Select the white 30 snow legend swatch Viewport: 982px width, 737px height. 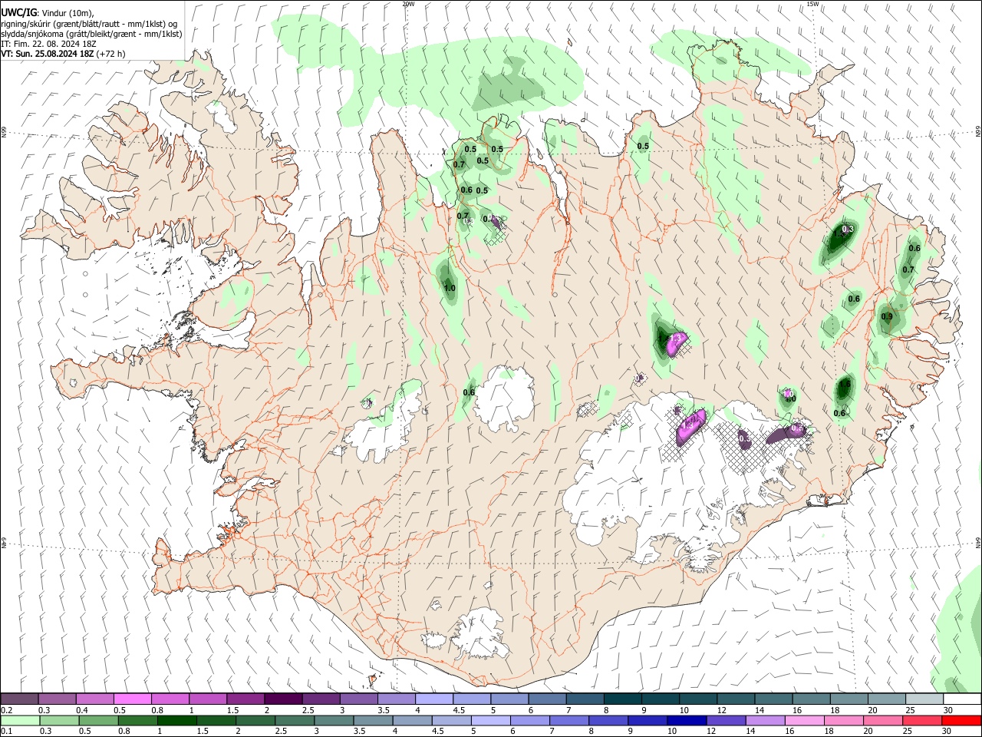pos(963,699)
